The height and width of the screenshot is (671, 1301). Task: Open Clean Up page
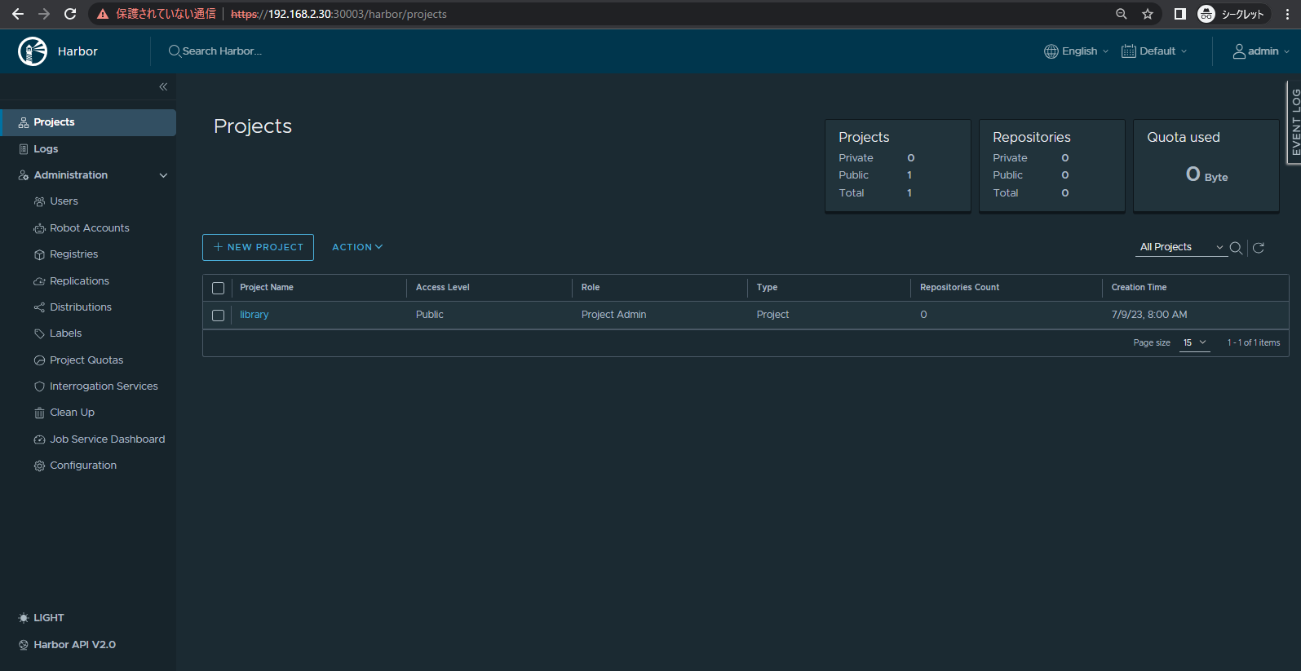point(72,413)
